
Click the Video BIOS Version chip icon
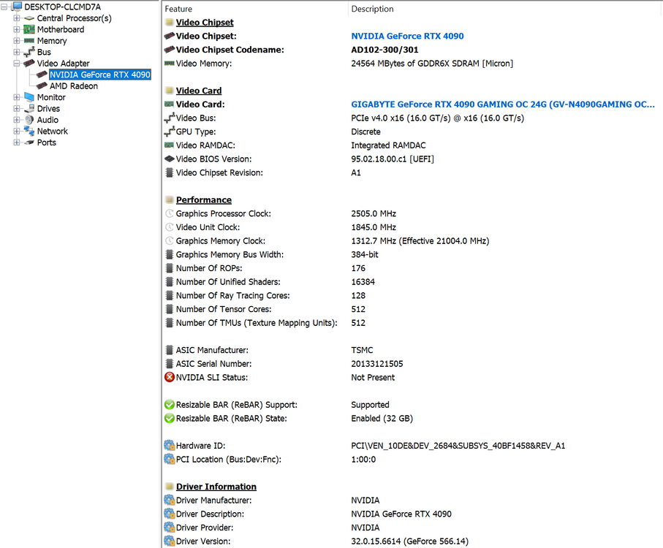coord(170,159)
